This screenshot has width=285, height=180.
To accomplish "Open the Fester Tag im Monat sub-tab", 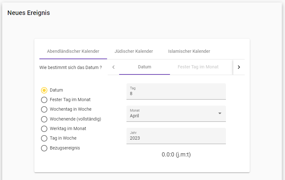I will pyautogui.click(x=198, y=67).
